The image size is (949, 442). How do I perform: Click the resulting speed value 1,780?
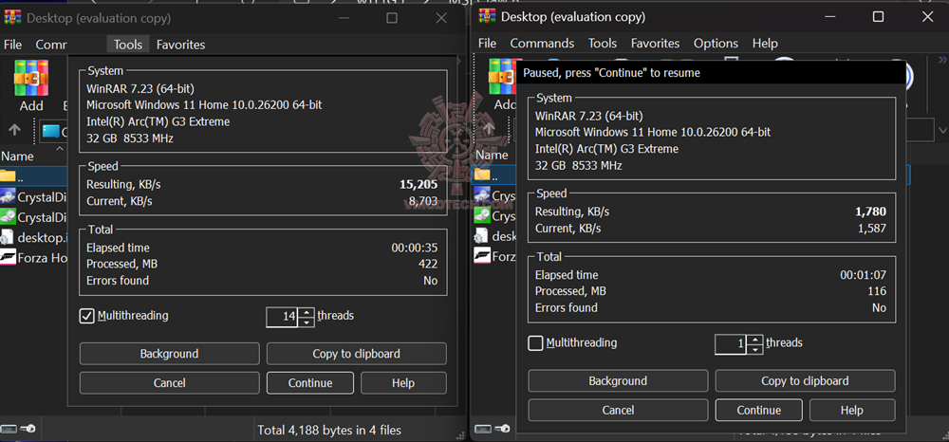pyautogui.click(x=871, y=212)
